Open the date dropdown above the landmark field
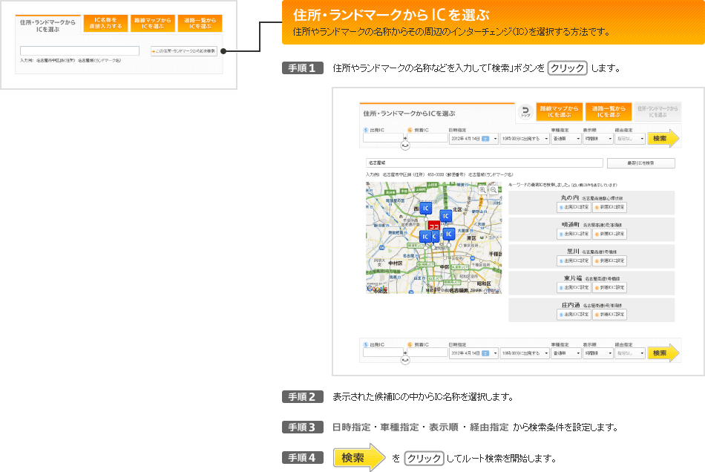Image resolution: width=705 pixels, height=472 pixels. click(473, 139)
